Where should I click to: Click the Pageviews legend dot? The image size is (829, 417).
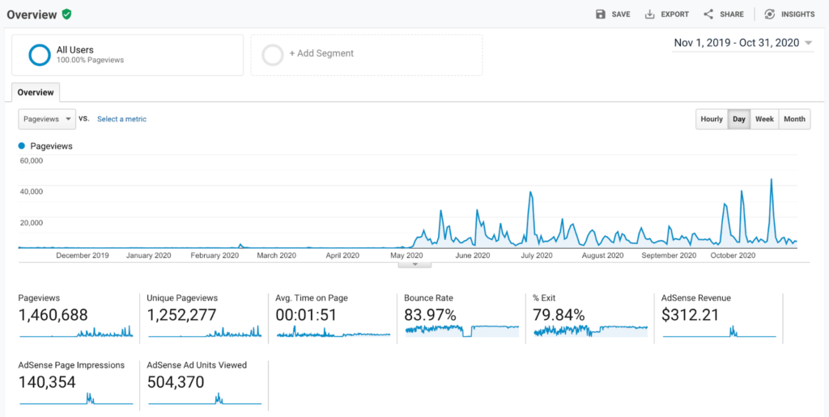(x=22, y=145)
